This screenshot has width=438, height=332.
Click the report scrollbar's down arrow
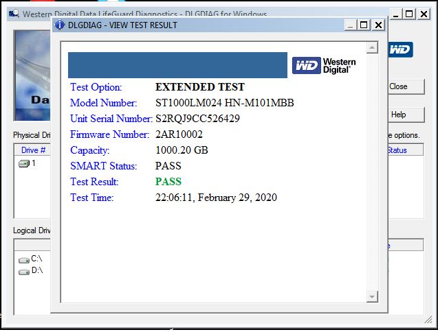point(372,296)
